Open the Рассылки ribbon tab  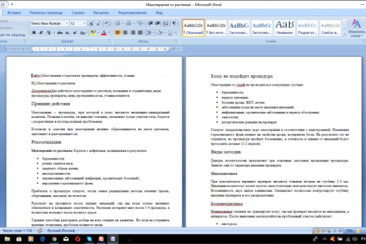pos(101,13)
